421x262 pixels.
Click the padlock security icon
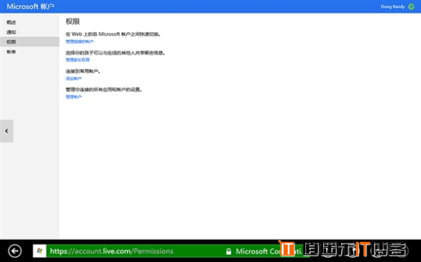coord(228,251)
